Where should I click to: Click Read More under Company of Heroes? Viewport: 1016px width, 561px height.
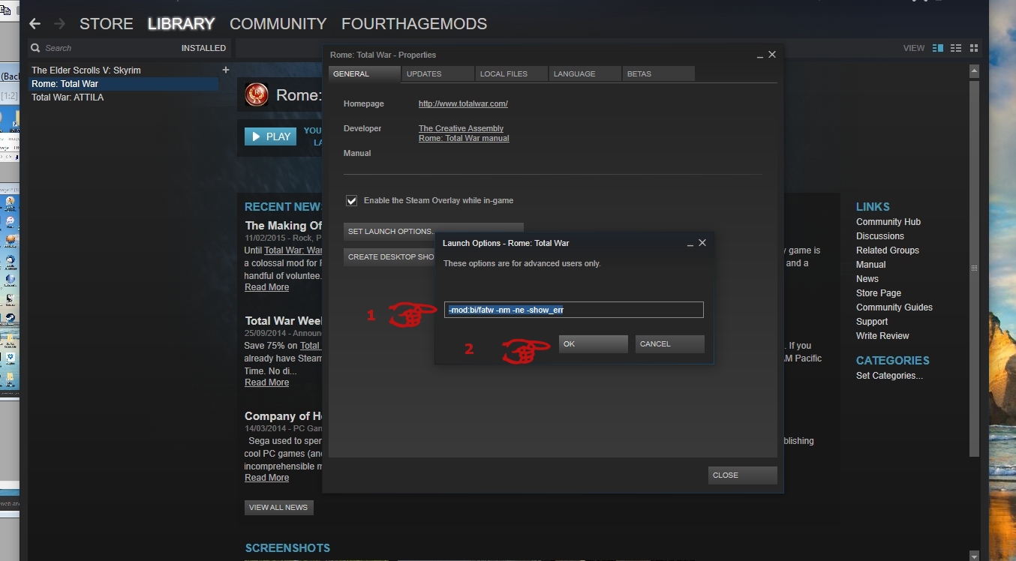coord(266,478)
